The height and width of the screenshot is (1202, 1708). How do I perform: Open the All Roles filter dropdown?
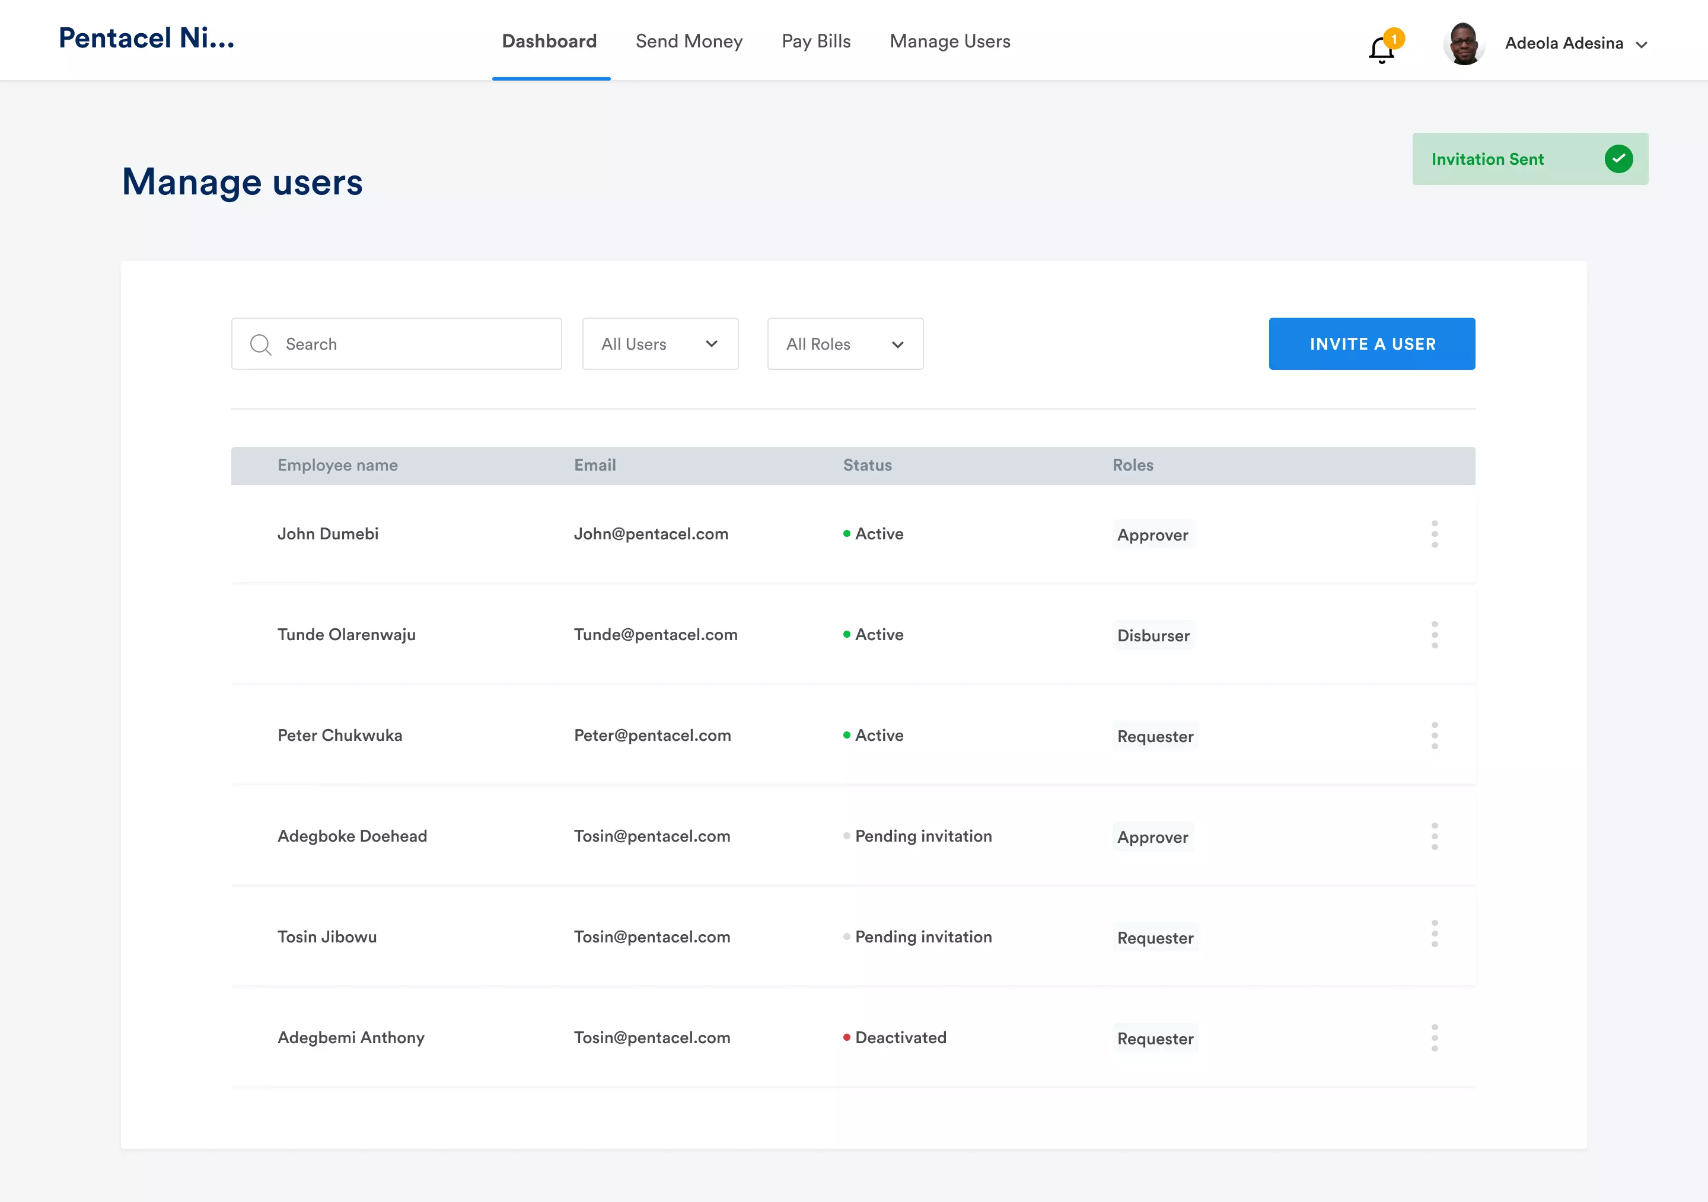[x=845, y=344]
